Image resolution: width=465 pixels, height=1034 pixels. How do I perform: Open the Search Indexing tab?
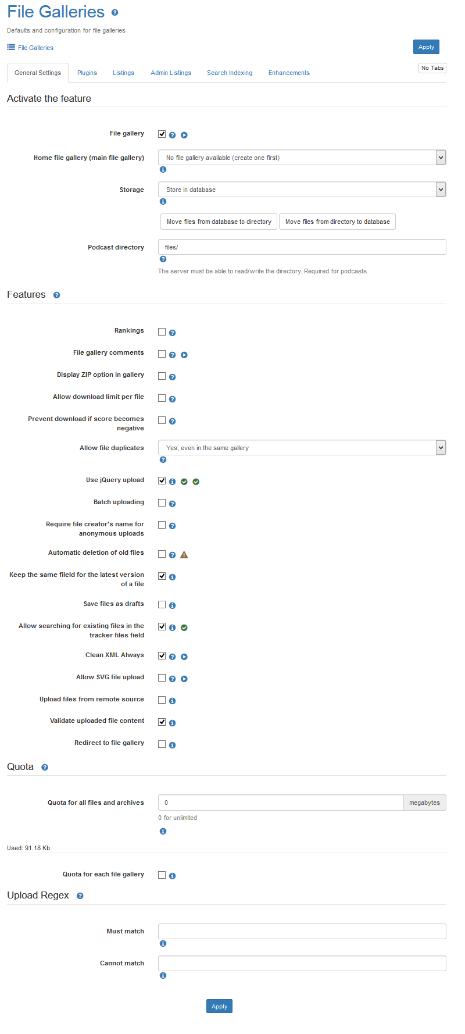pyautogui.click(x=230, y=73)
